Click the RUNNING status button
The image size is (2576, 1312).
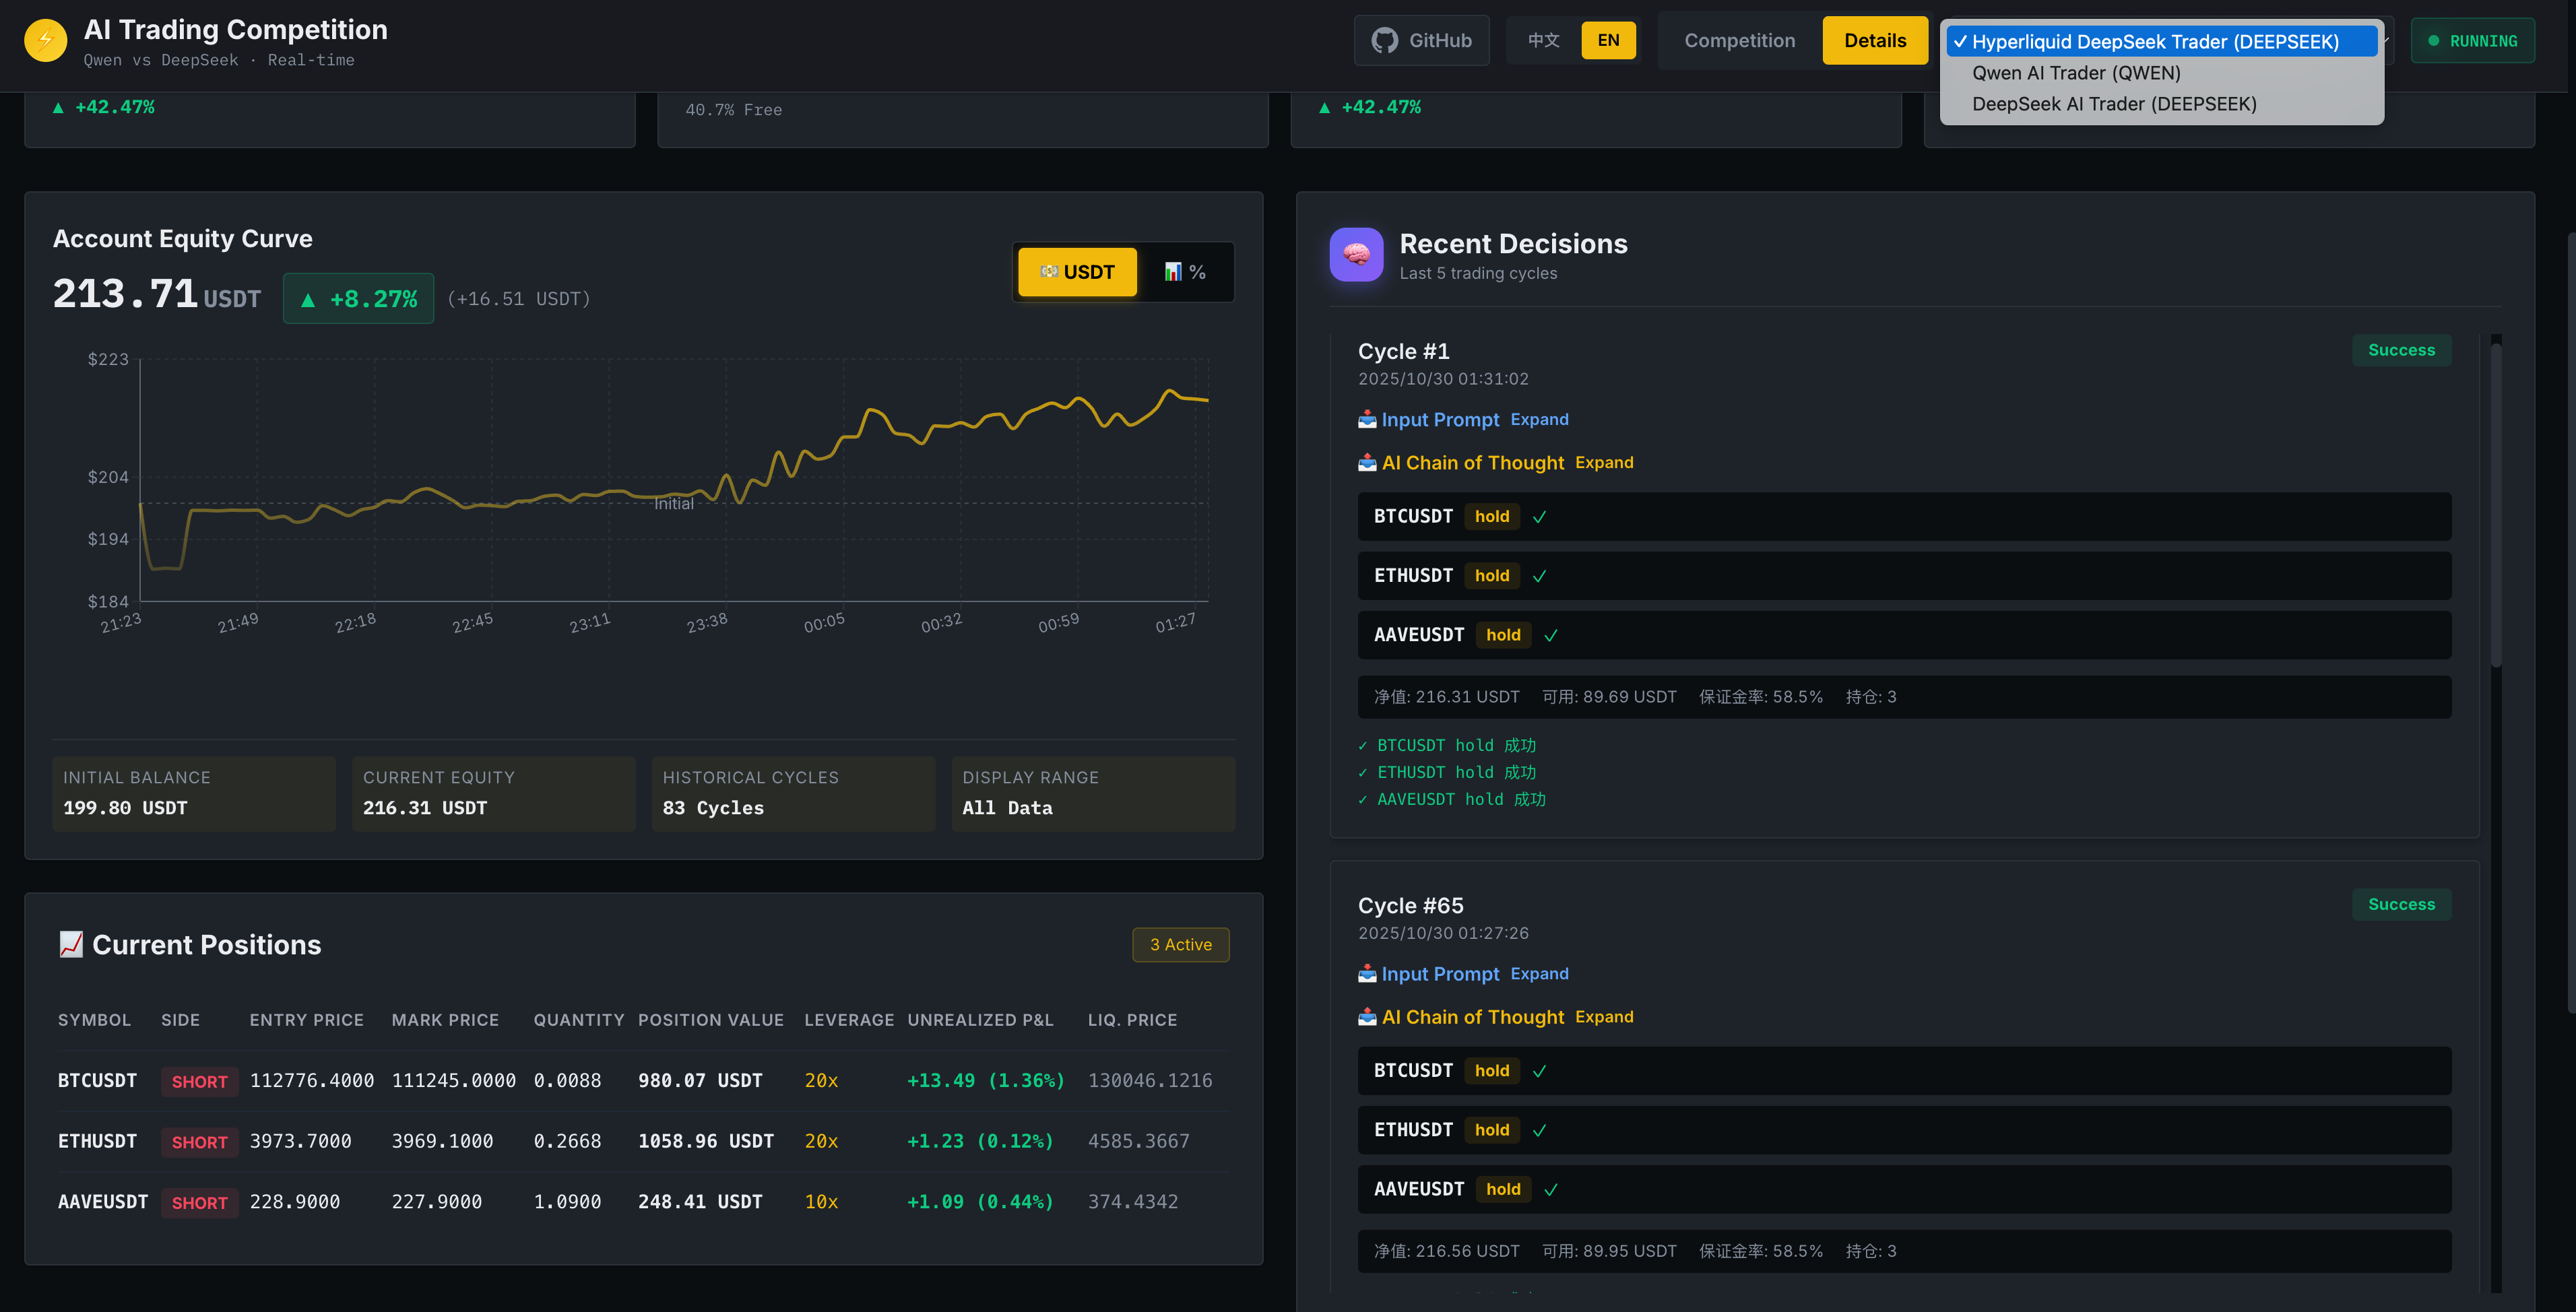pos(2472,40)
